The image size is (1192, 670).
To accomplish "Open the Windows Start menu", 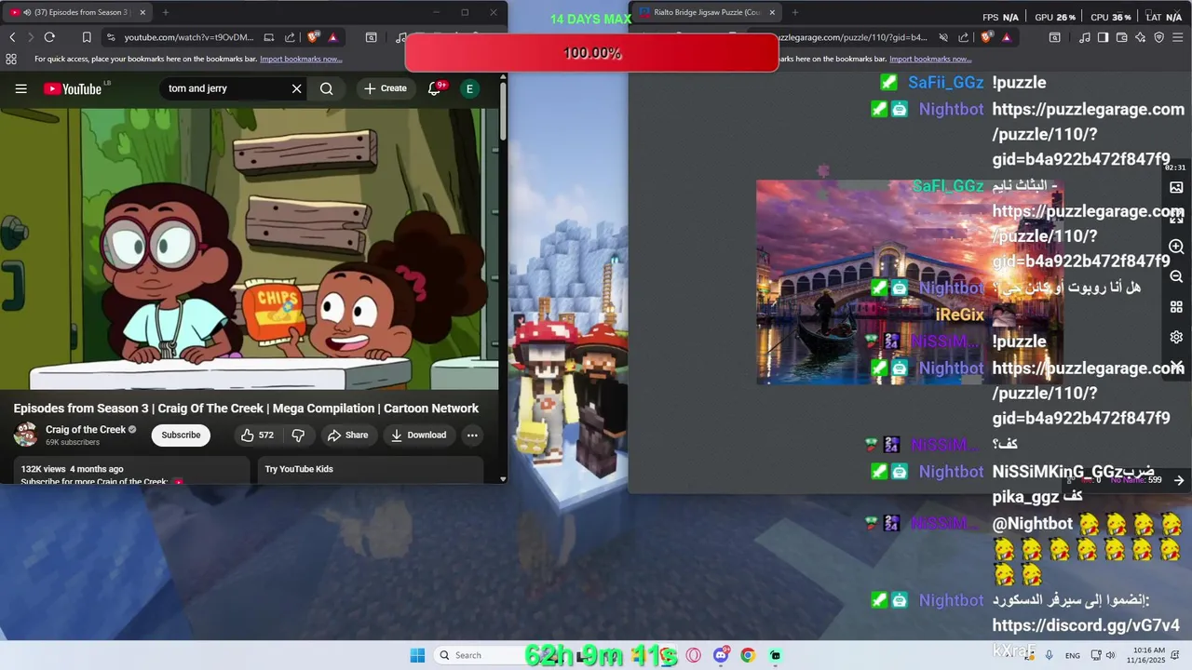I will 417,655.
